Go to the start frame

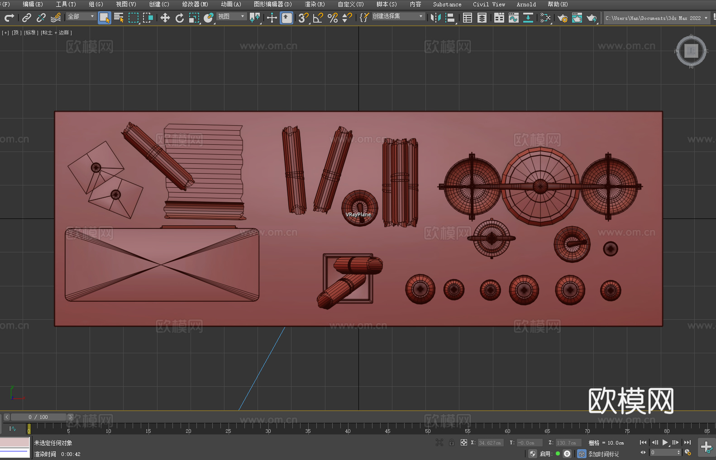point(643,442)
